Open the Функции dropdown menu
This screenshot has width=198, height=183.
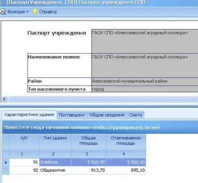pos(18,12)
